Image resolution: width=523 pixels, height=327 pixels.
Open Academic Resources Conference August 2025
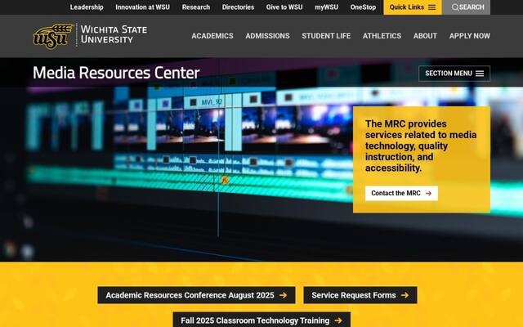196,295
